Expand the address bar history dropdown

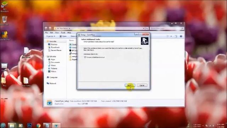coord(143,28)
